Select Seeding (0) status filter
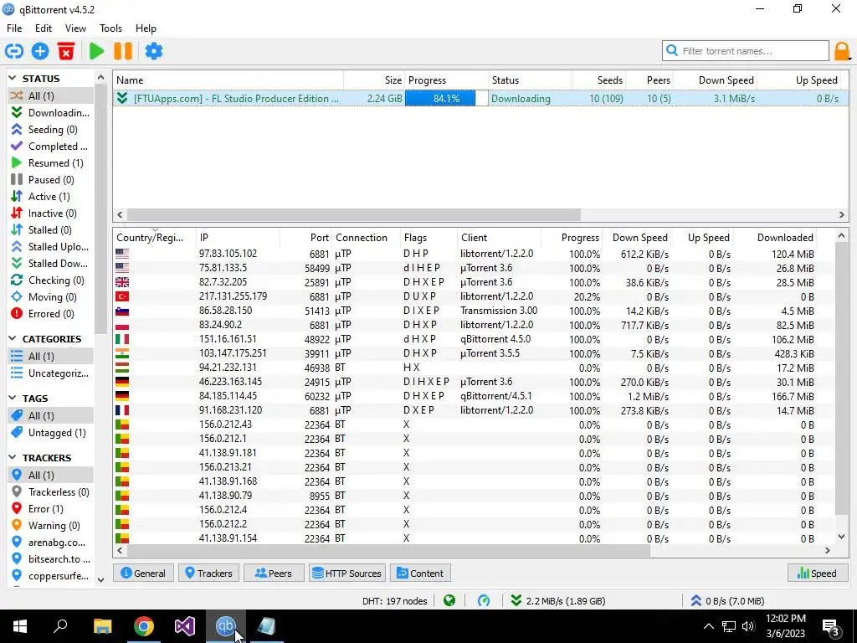 50,130
